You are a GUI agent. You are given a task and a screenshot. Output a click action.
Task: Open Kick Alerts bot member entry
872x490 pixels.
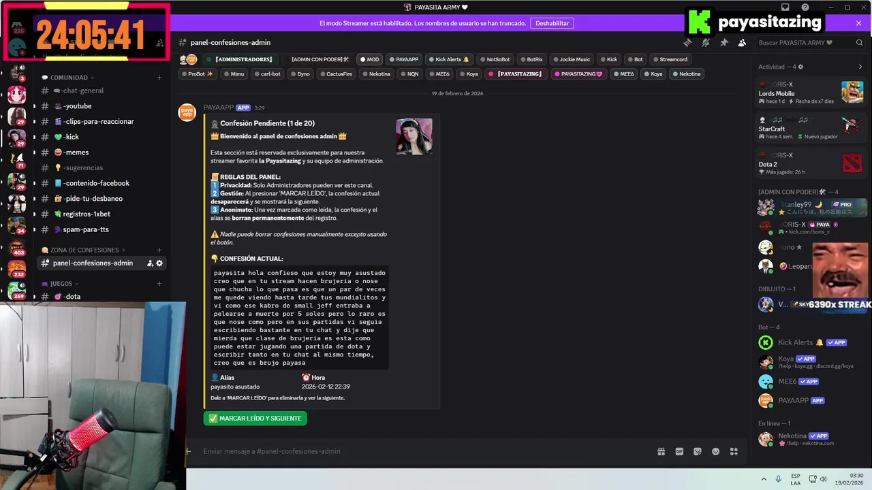[811, 342]
